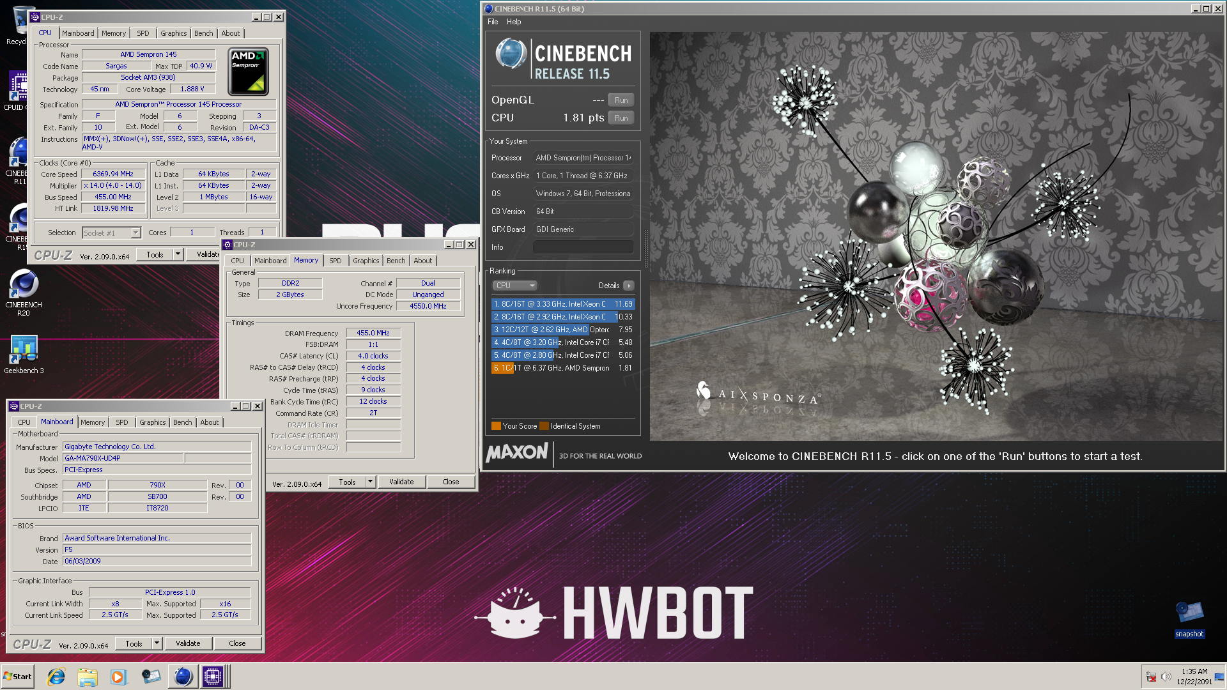Switch to Memory tab in Mainboard window
Screen dimensions: 1227x690
tap(93, 422)
